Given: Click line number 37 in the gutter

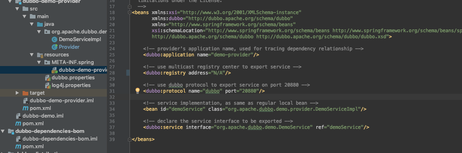Looking at the screenshot, I should 112,127.
